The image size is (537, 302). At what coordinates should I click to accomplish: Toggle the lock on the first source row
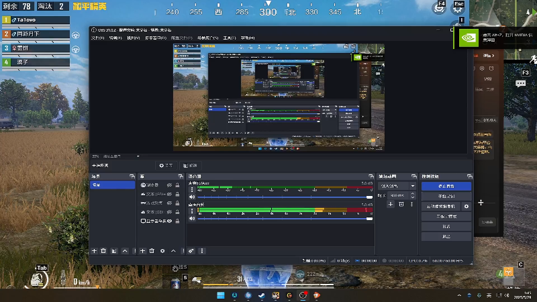(x=177, y=185)
